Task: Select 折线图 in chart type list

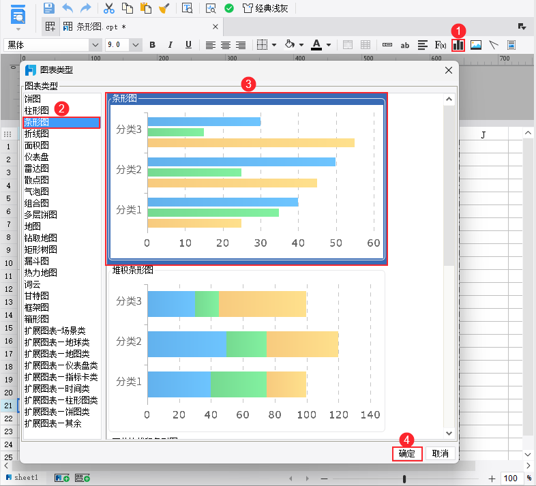Action: tap(61, 134)
